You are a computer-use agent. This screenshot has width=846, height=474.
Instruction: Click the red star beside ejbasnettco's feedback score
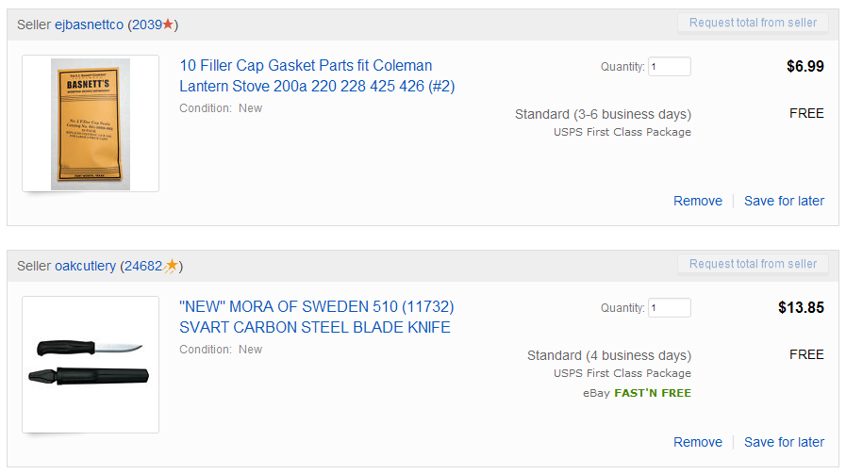(x=169, y=25)
